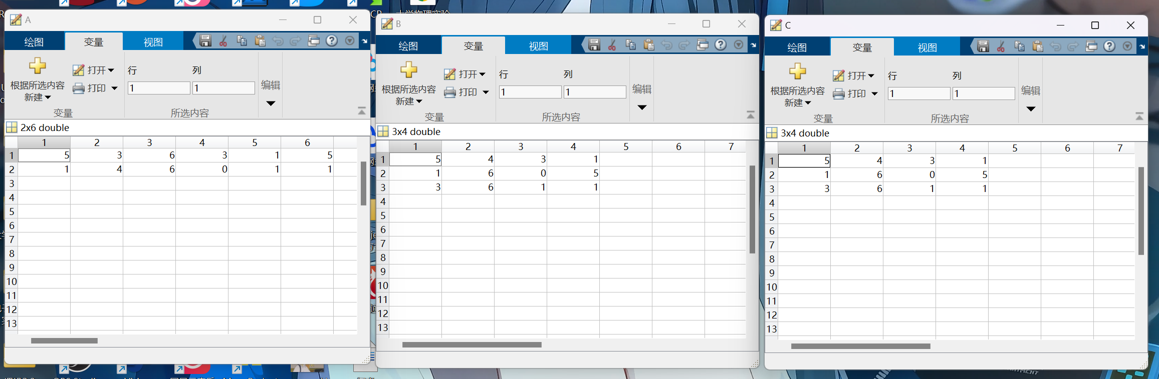Open the 打开 dropdown in window A

click(100, 70)
